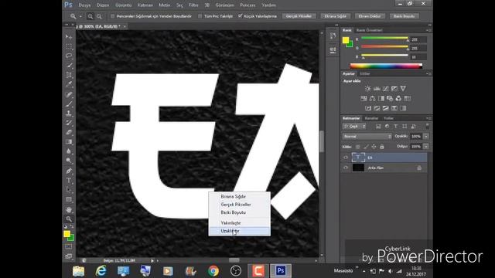This screenshot has width=495, height=278.
Task: Choose 'Ekrana Sığdır' in context menu
Action: point(239,196)
